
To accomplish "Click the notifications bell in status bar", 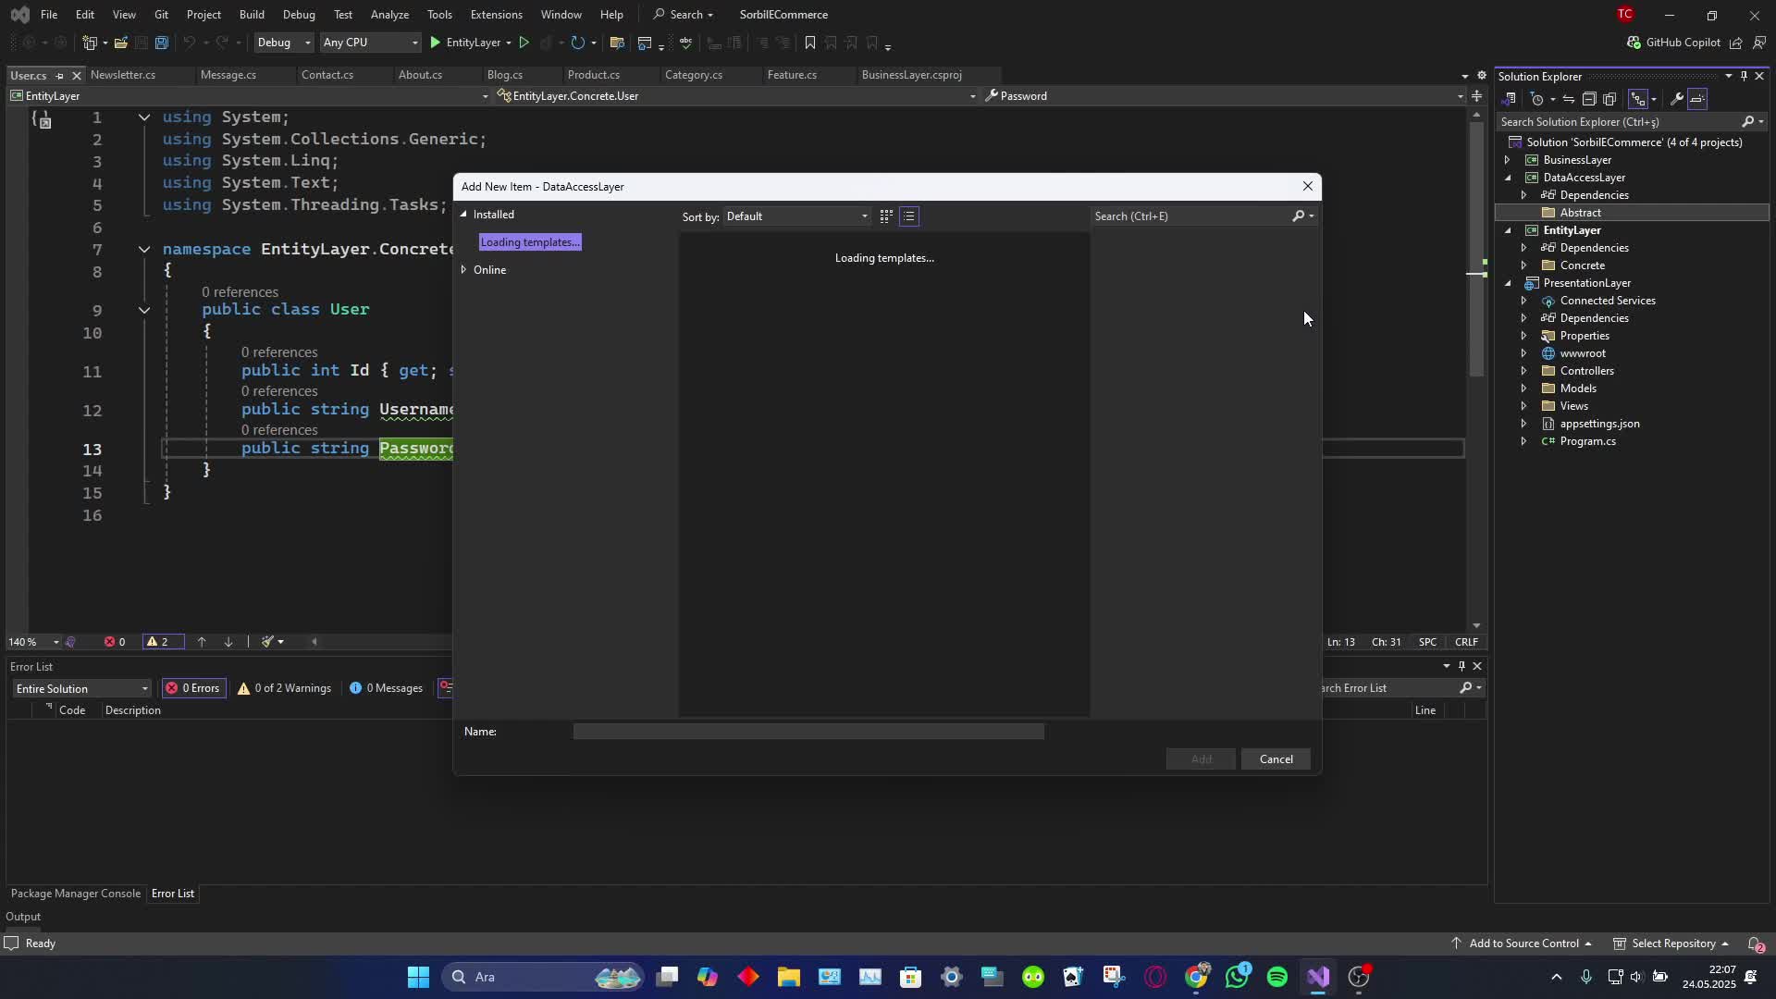I will [x=1755, y=943].
